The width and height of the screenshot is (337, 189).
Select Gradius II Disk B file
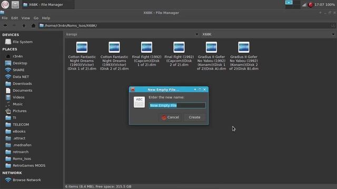pos(244,56)
